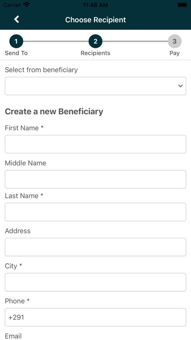This screenshot has height=340, width=191.
Task: Tap the Send To step label
Action: 16,53
